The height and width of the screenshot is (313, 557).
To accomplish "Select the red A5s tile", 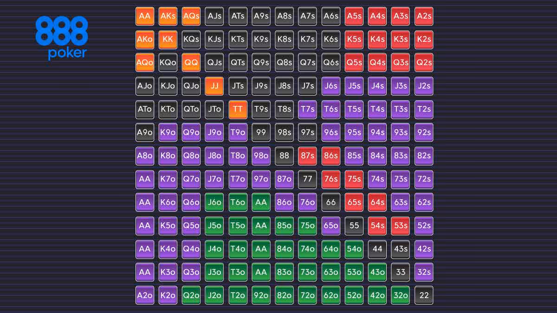I will pos(354,16).
